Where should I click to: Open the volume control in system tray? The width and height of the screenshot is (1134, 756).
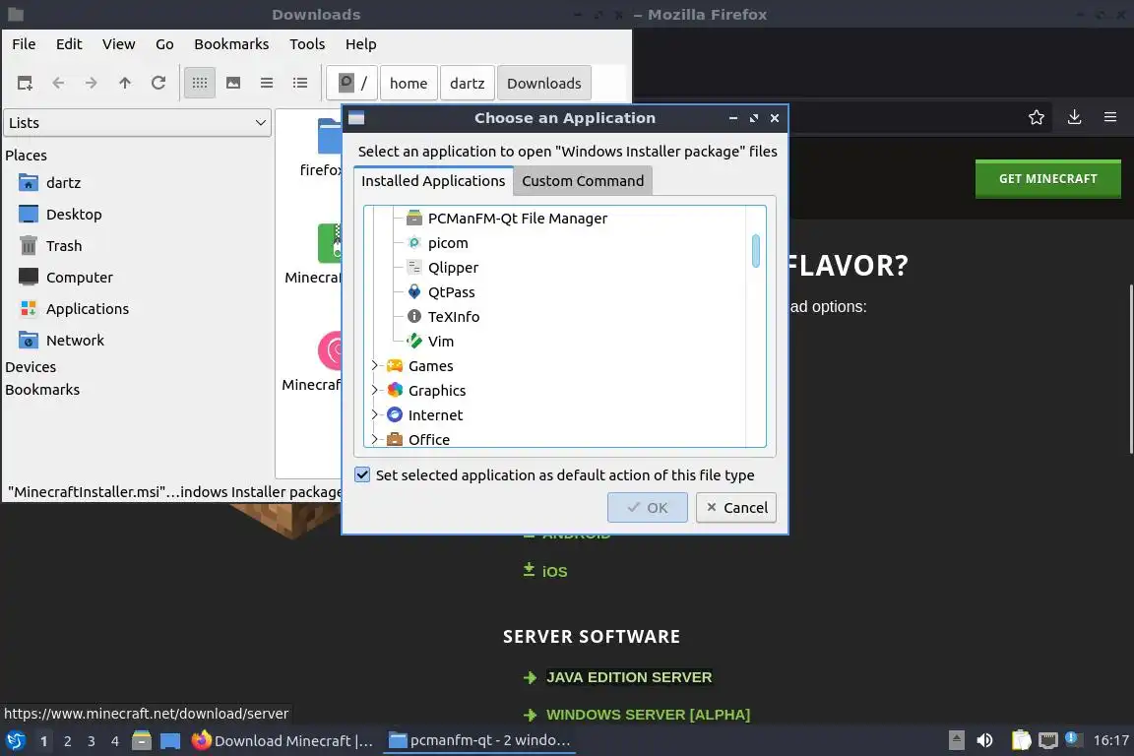click(984, 741)
